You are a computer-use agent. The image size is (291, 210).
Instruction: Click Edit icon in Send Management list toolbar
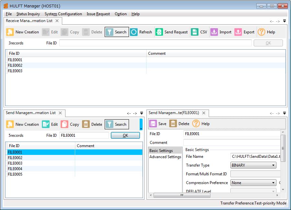click(x=46, y=124)
